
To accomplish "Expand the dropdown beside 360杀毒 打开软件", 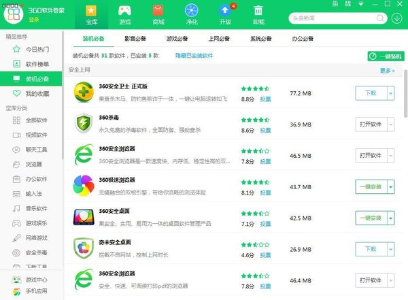I will (x=390, y=124).
